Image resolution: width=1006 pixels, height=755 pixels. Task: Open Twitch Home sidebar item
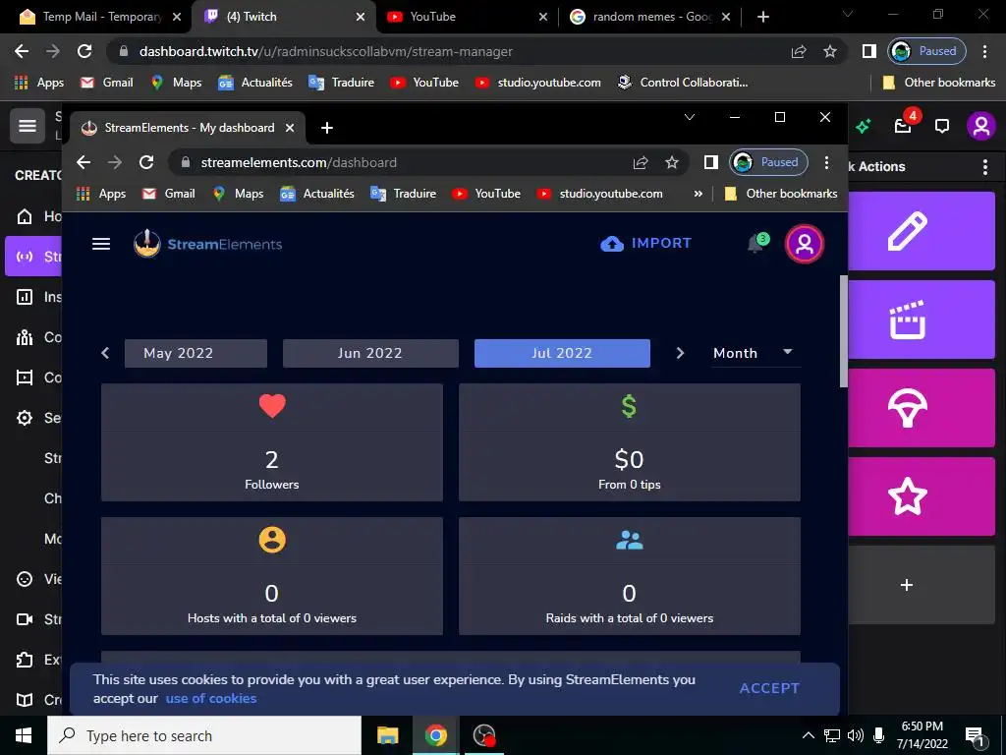pyautogui.click(x=25, y=216)
